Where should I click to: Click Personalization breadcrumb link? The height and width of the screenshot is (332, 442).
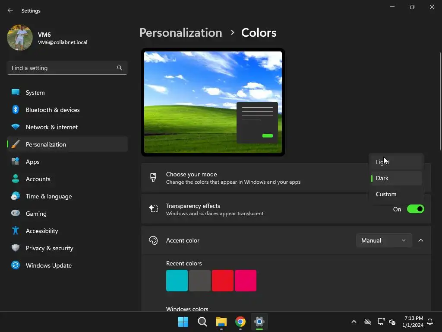pos(181,33)
